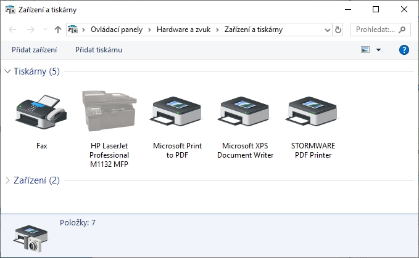Click the Microsoft XPS Document Writer label
419x258 pixels.
[245, 150]
